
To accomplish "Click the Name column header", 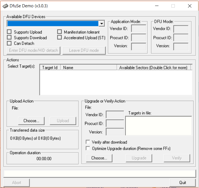I will (89, 68).
